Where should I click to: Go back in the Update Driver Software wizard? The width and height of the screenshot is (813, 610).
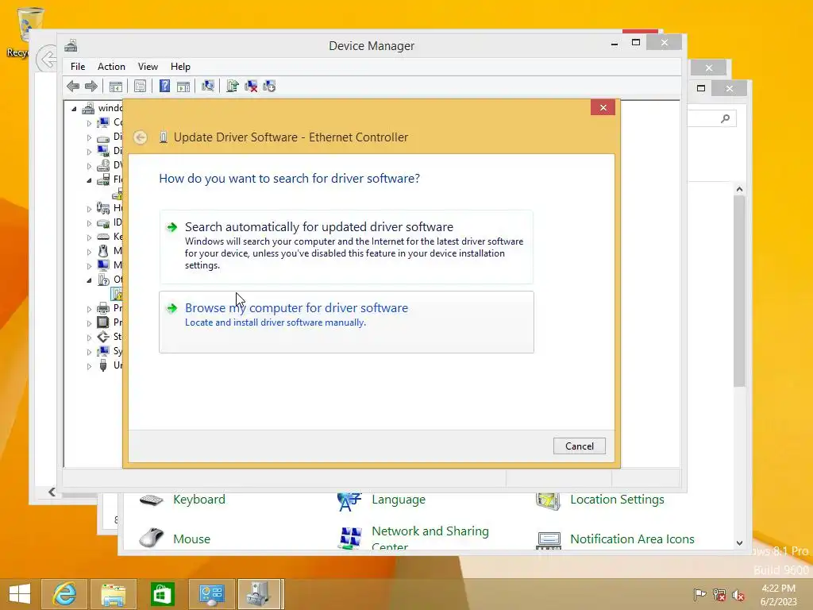140,137
